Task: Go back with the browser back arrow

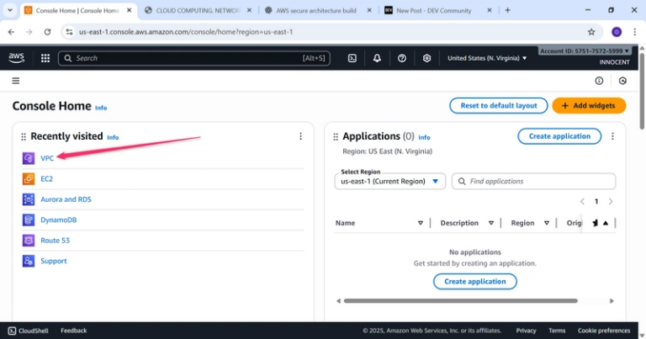Action: click(x=11, y=32)
